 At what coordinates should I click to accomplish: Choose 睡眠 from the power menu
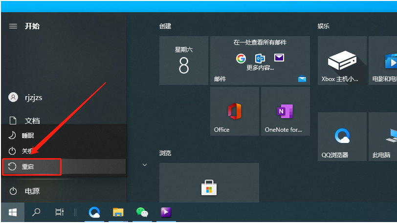click(64, 136)
